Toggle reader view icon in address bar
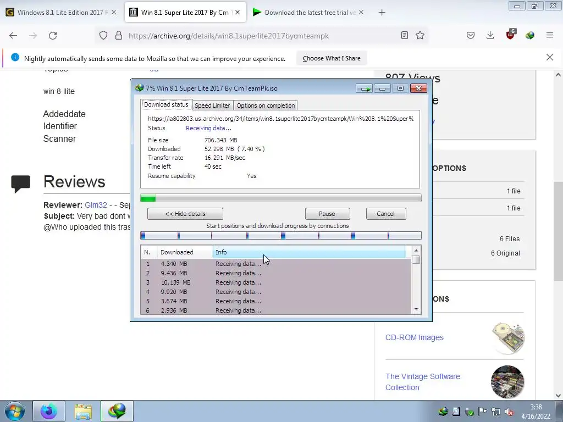Viewport: 563px width, 422px height. tap(405, 35)
